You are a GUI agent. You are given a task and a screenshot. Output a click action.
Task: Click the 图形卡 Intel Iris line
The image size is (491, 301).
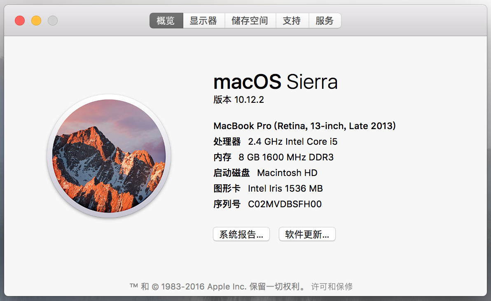point(268,188)
